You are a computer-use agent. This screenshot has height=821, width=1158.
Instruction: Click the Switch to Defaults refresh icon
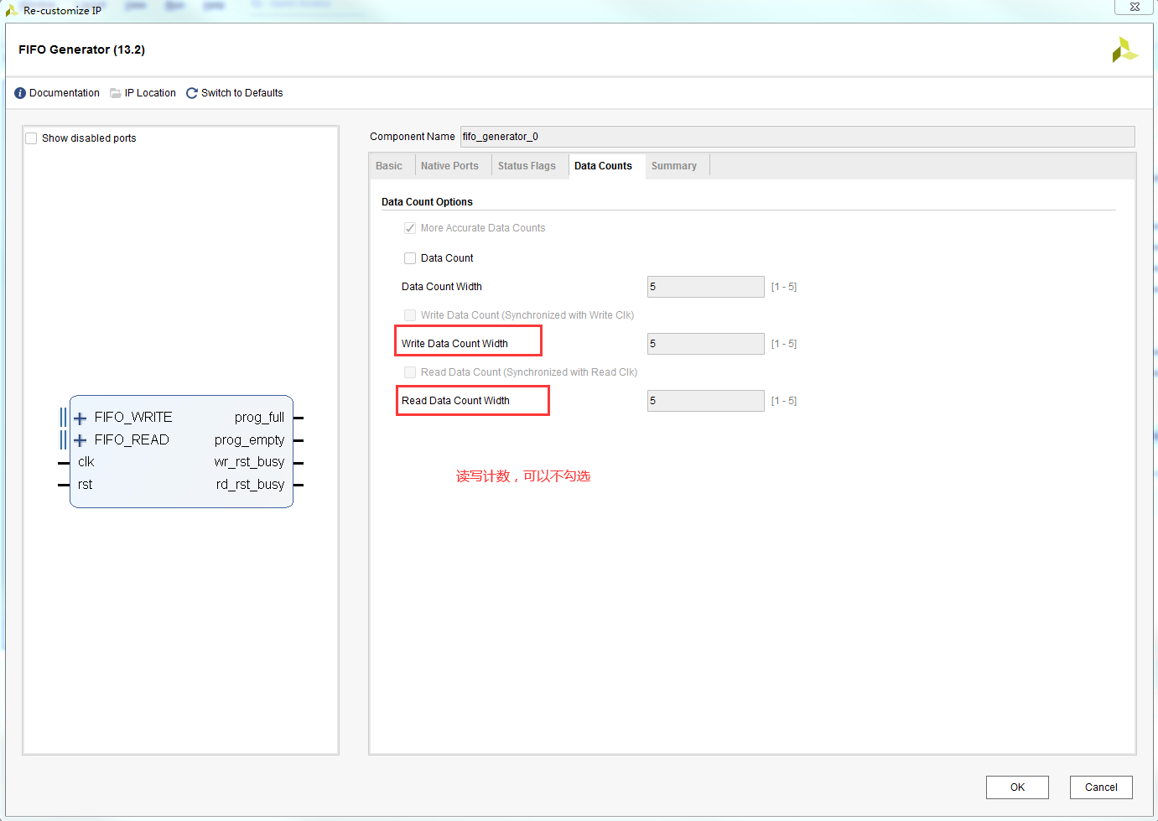[192, 92]
